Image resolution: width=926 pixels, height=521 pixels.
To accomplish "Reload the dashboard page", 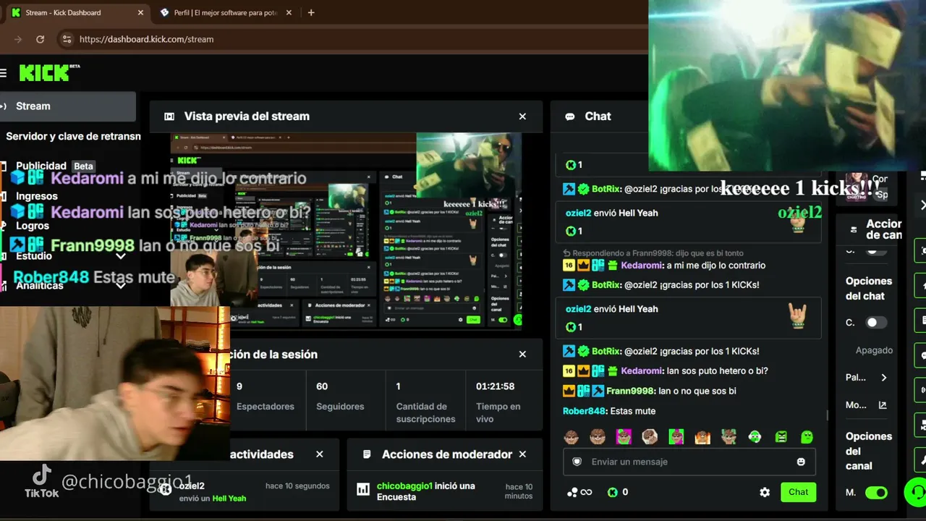I will tap(40, 39).
